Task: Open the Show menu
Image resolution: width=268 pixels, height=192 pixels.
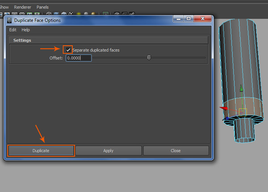Action: click(4, 8)
